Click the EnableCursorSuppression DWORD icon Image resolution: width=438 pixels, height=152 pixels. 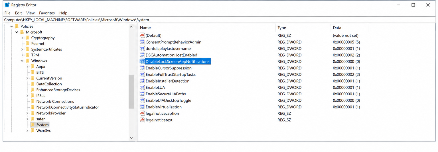(142, 68)
